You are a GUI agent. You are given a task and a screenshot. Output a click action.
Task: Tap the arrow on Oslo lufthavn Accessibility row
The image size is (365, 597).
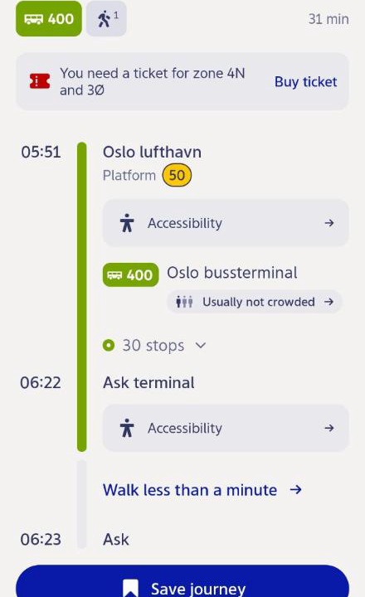point(329,223)
